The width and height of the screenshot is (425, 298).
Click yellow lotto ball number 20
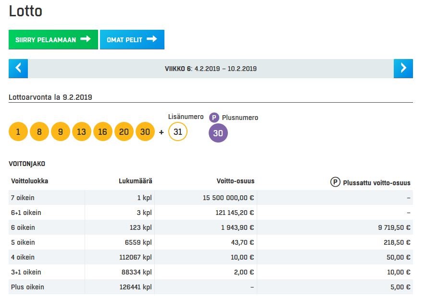(124, 131)
